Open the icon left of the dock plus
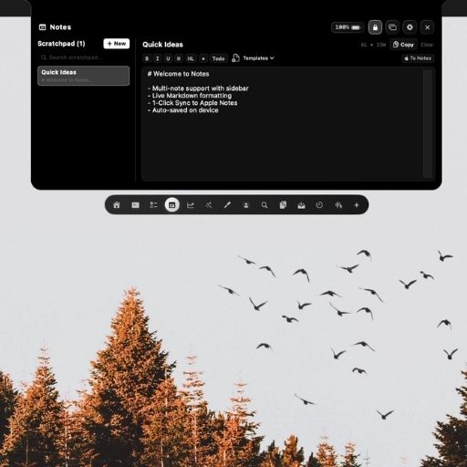The height and width of the screenshot is (467, 467). [x=338, y=205]
